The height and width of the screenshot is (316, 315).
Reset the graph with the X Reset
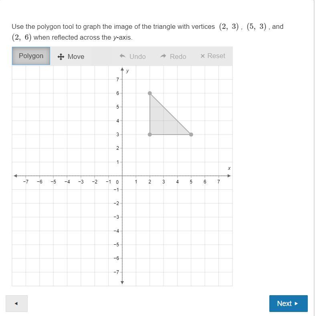tap(213, 56)
